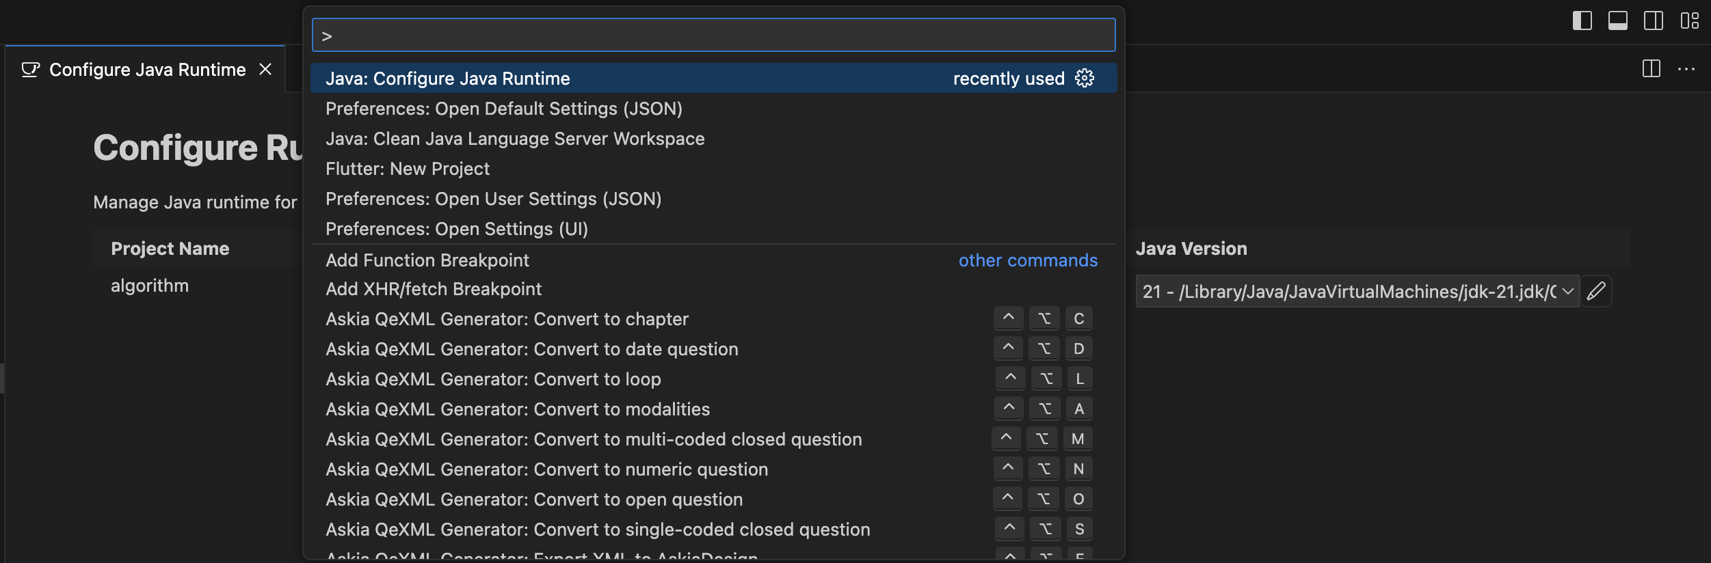Toggle secondary side bar layout icon
1711x563 pixels.
[1654, 20]
